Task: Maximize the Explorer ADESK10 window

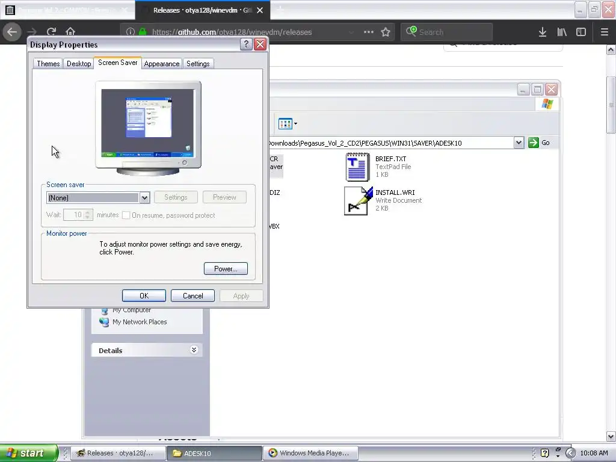Action: pyautogui.click(x=537, y=90)
